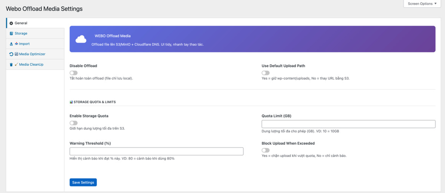This screenshot has width=445, height=193.
Task: Expand the Screen Options dropdown
Action: click(422, 4)
